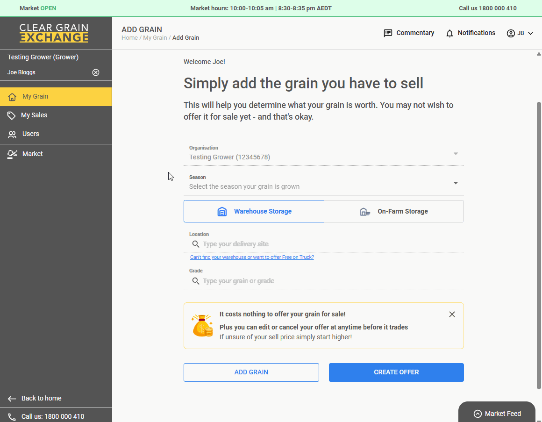Open Notifications from the header
The image size is (542, 422).
(471, 33)
